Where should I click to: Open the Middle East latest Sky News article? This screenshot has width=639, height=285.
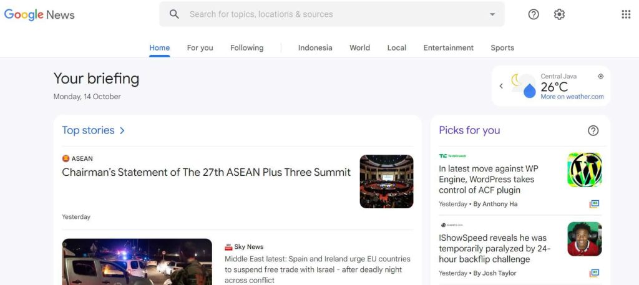pyautogui.click(x=318, y=269)
